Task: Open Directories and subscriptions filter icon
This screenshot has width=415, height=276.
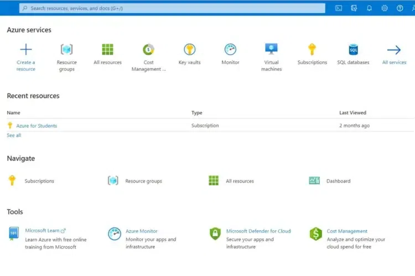Action: [354, 8]
